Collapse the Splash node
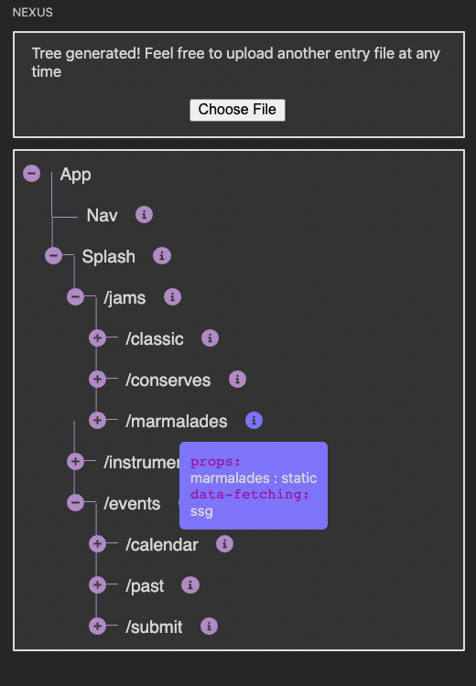Screen dimensions: 476x686 pyautogui.click(x=53, y=255)
